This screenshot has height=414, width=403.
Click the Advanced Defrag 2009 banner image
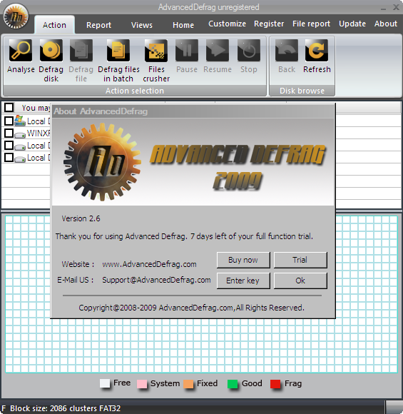193,162
